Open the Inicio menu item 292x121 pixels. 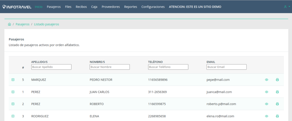pyautogui.click(x=38, y=7)
